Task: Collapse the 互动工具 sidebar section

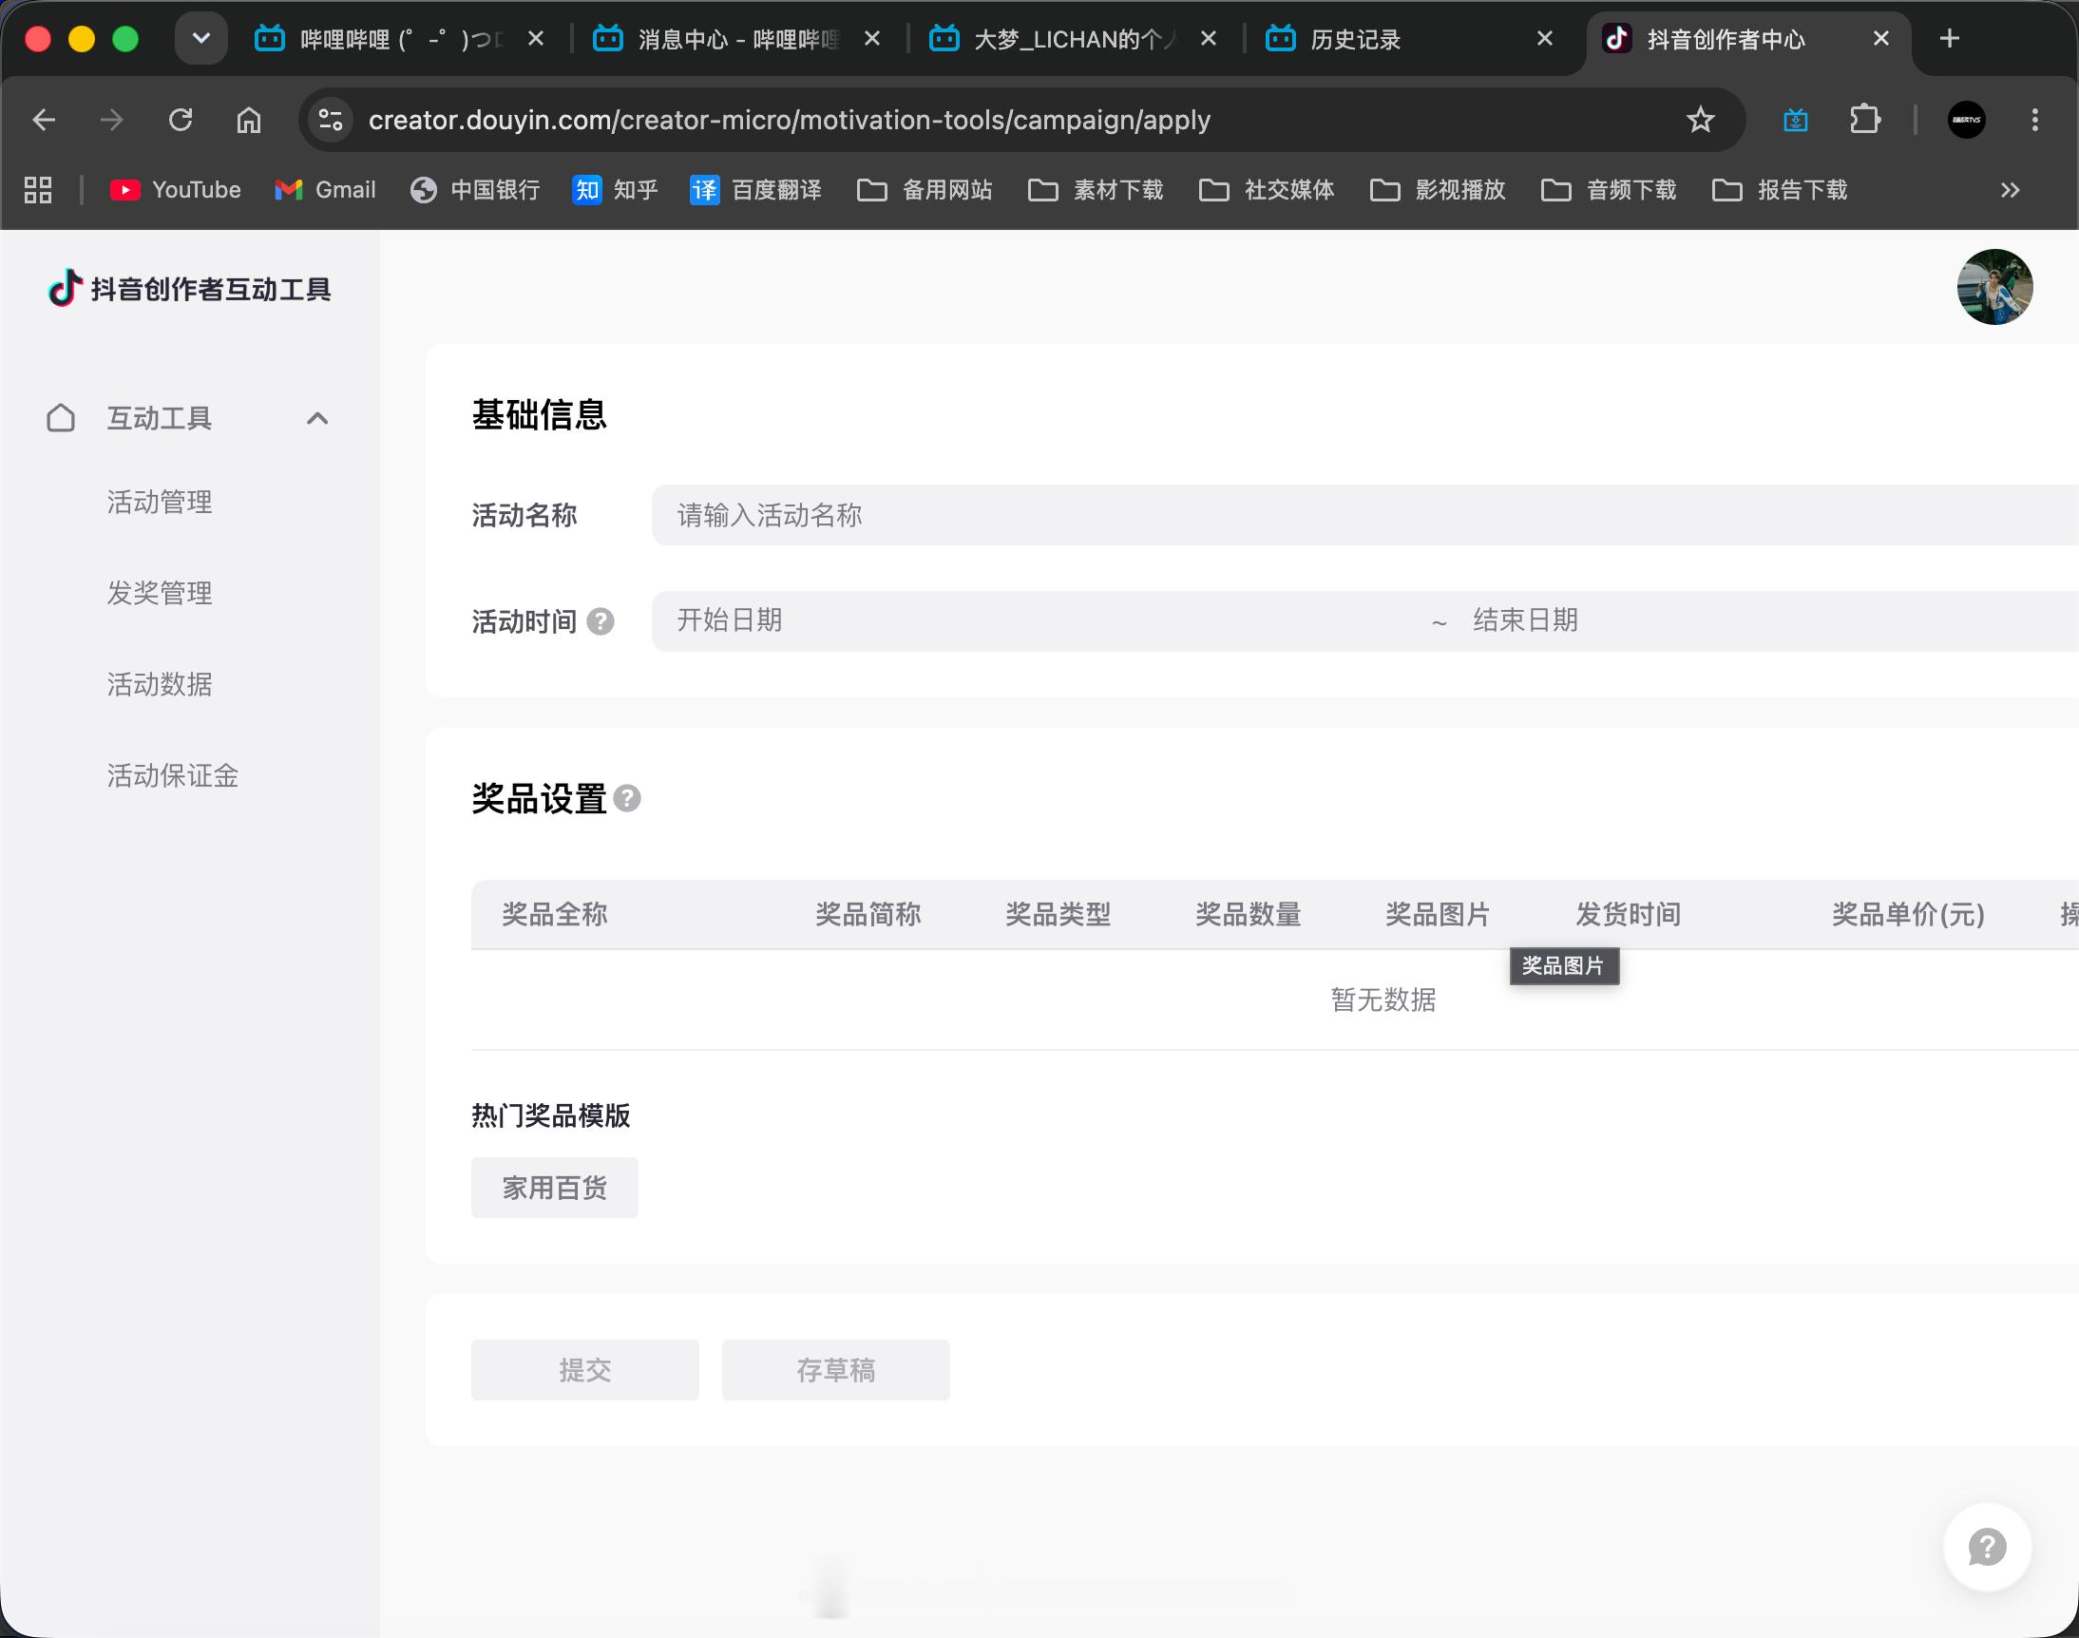Action: 317,418
